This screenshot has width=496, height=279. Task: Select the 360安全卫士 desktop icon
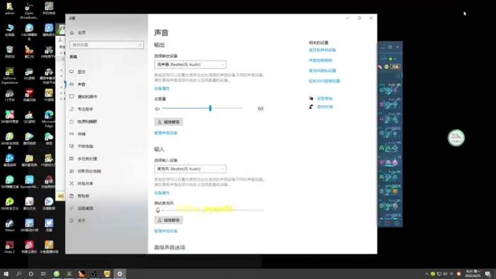(x=9, y=203)
